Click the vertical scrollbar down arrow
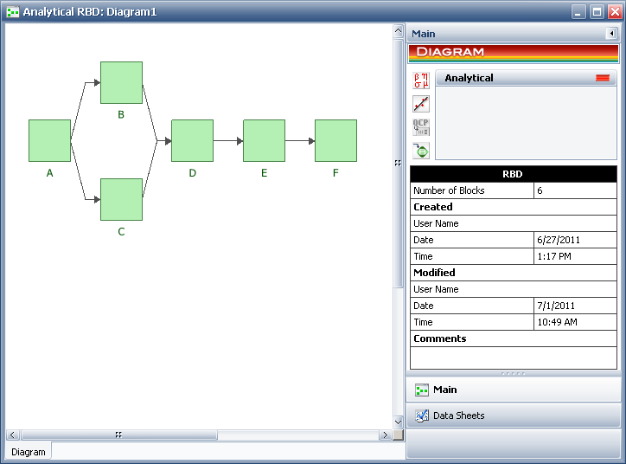 point(398,422)
